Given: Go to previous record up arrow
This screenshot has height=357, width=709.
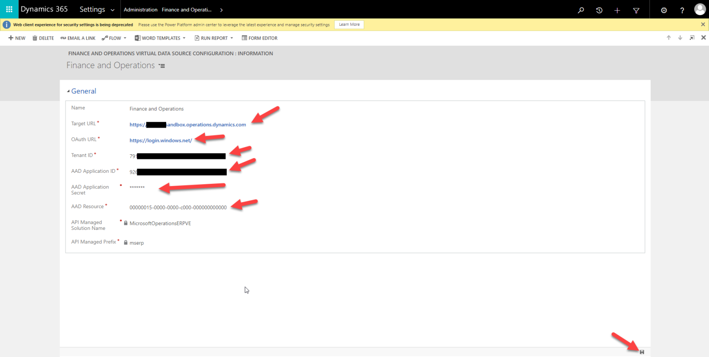Looking at the screenshot, I should [668, 38].
